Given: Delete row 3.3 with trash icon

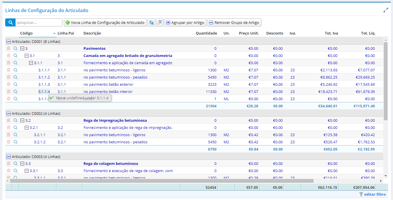Looking at the screenshot, I should tap(9, 163).
